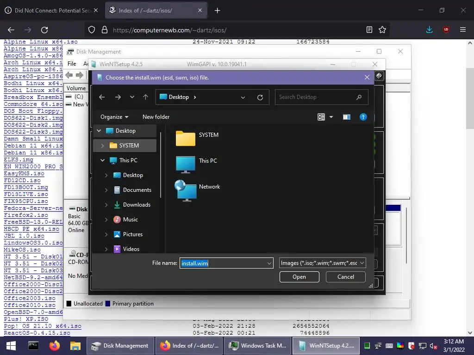Image resolution: width=474 pixels, height=355 pixels.
Task: Reload the browser page
Action: click(x=44, y=30)
